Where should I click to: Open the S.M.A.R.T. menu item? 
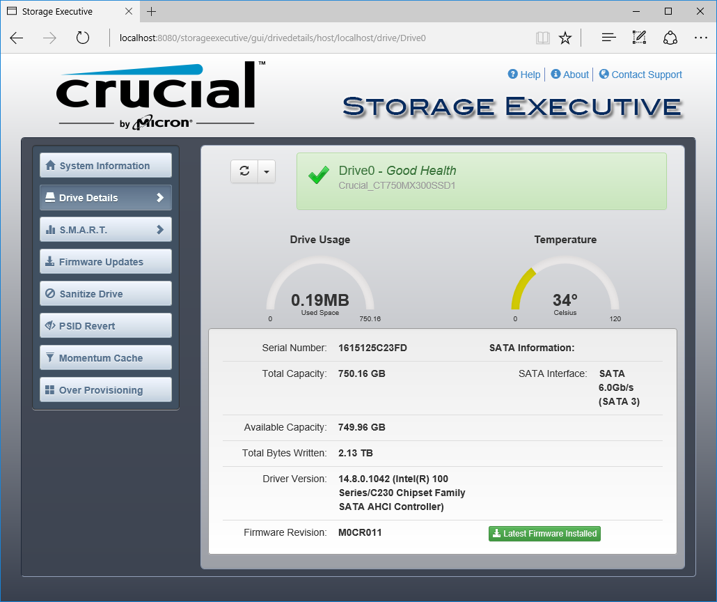pos(106,230)
